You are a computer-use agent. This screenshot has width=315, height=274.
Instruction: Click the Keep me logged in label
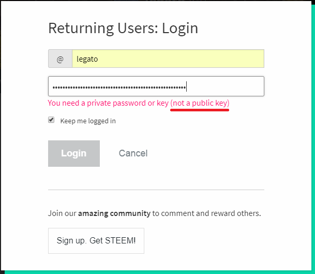point(88,121)
